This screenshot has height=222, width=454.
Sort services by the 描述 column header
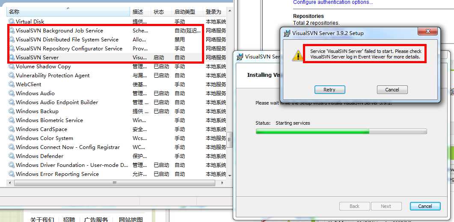[141, 12]
